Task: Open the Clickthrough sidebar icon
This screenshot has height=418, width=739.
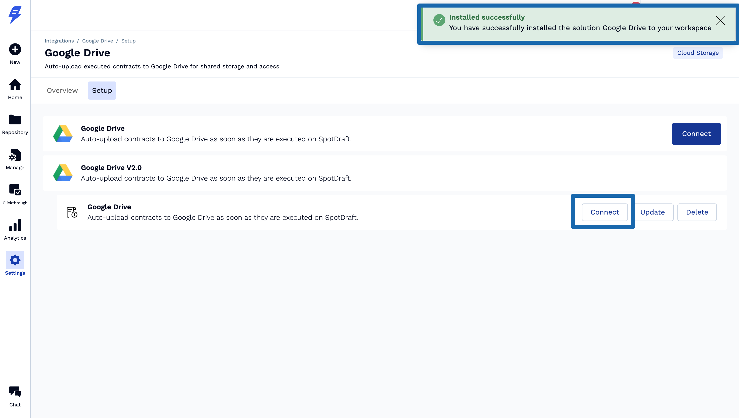Action: point(15,190)
